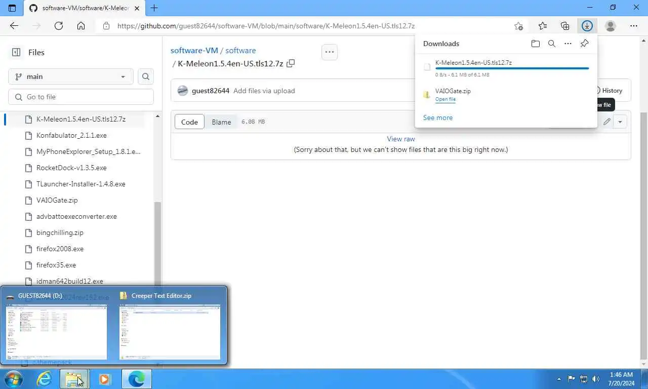The height and width of the screenshot is (389, 648).
Task: Open idman642build12.exe in file tree
Action: click(x=70, y=281)
